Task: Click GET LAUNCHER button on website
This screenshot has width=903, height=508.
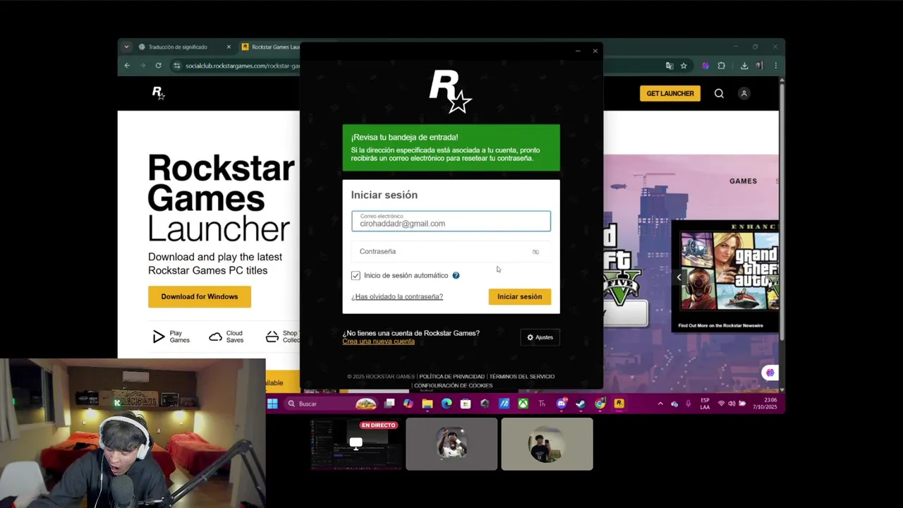Action: click(670, 93)
